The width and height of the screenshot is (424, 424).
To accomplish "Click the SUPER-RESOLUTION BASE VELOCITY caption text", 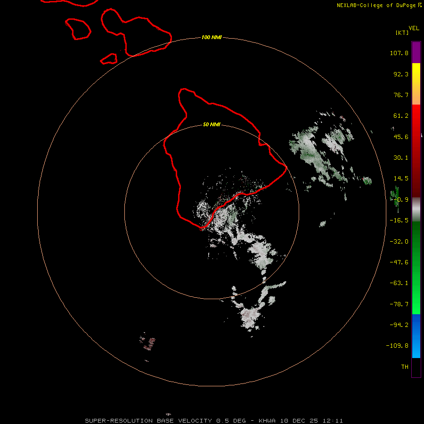I will [x=148, y=421].
